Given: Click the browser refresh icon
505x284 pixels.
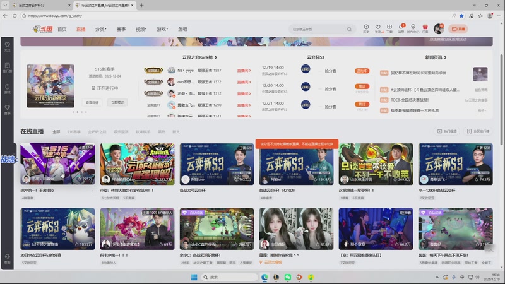Looking at the screenshot, I should pyautogui.click(x=15, y=15).
